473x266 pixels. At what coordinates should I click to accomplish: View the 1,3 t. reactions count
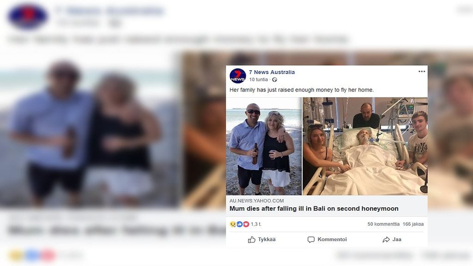point(256,224)
